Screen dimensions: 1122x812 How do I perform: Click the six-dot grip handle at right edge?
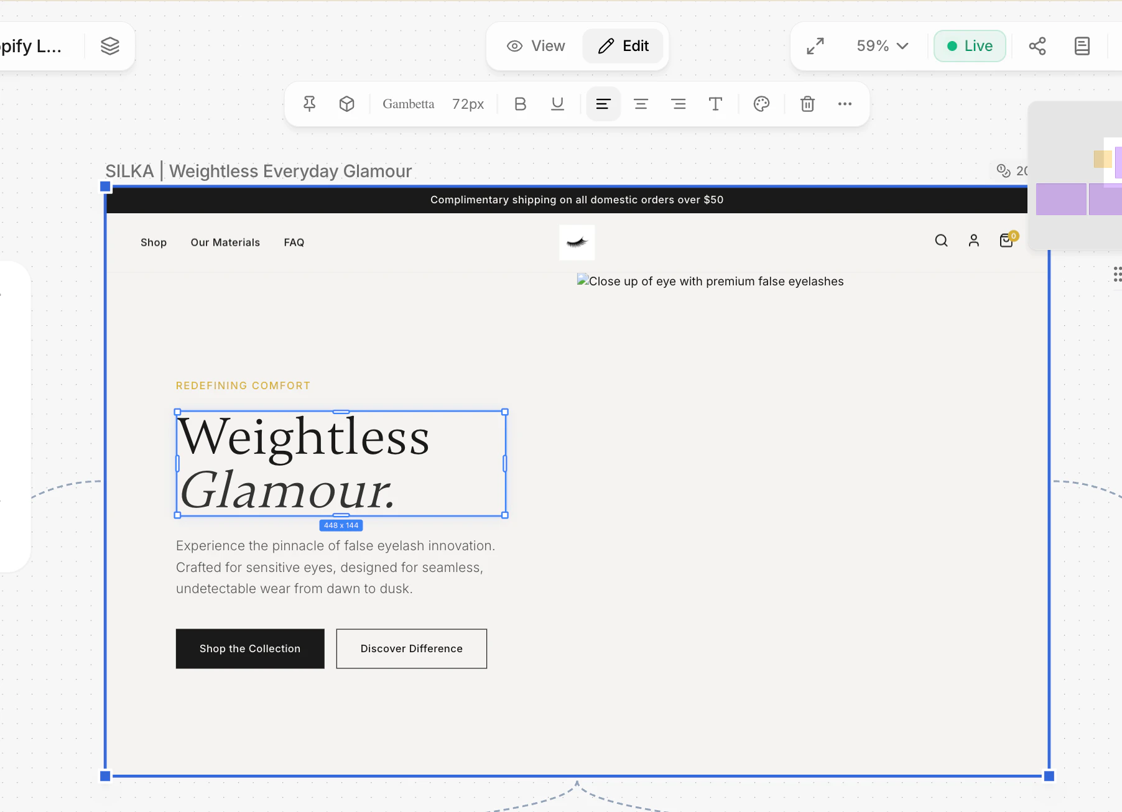(x=1118, y=274)
